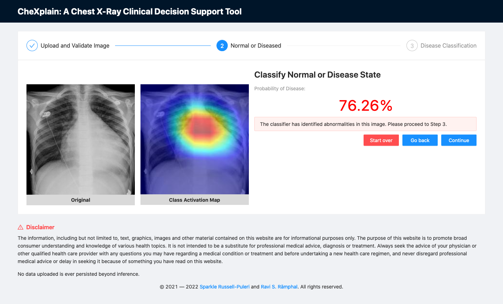The width and height of the screenshot is (503, 304).
Task: Click the class activation heatmap image
Action: [x=194, y=139]
